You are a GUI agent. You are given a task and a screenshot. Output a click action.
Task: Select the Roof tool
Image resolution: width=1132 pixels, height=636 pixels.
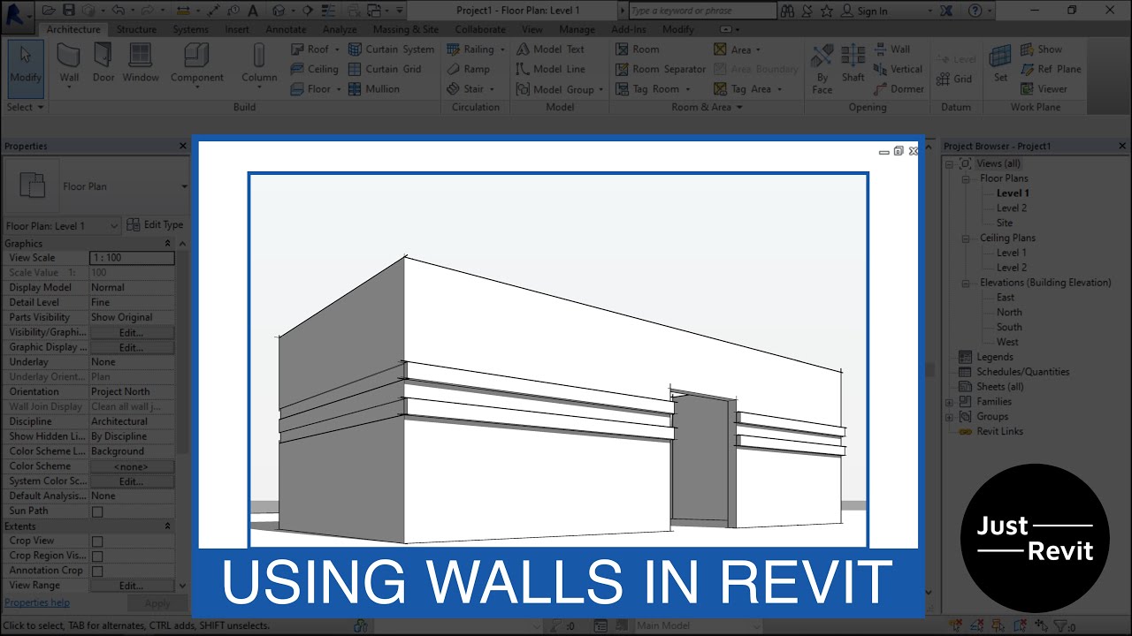click(x=315, y=49)
